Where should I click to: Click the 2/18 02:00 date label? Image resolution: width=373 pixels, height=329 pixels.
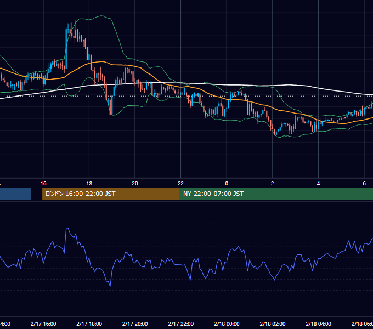(x=273, y=324)
